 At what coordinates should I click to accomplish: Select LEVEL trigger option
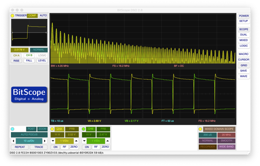(x=42, y=61)
